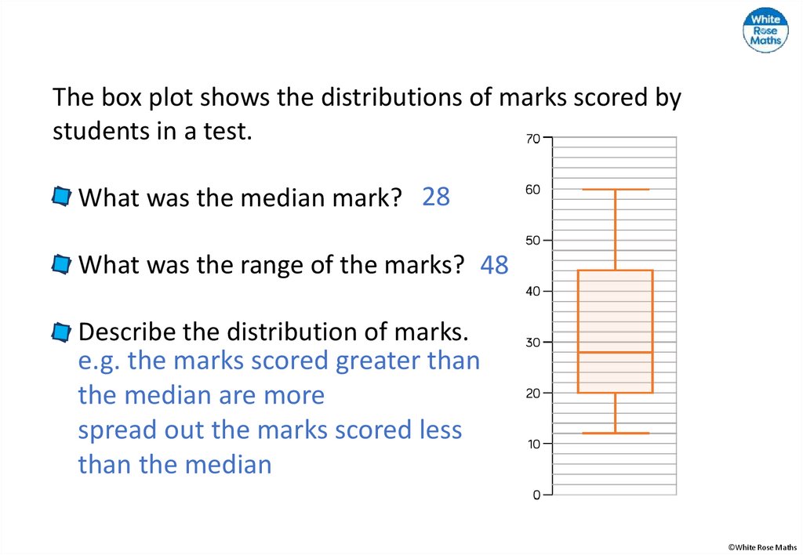The width and height of the screenshot is (803, 555).
Task: Click the lower whisker cap of the box plot
Action: coord(616,433)
